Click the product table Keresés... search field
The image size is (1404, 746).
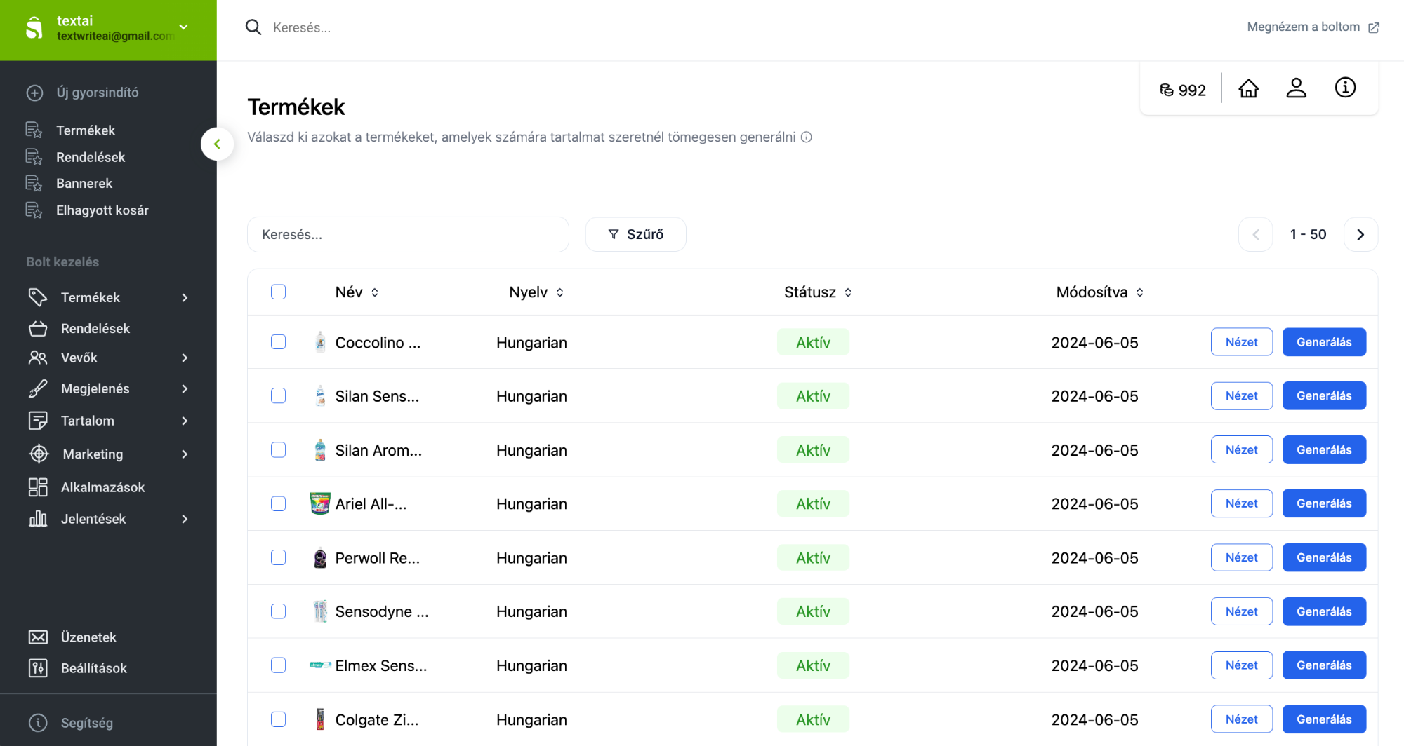tap(408, 234)
